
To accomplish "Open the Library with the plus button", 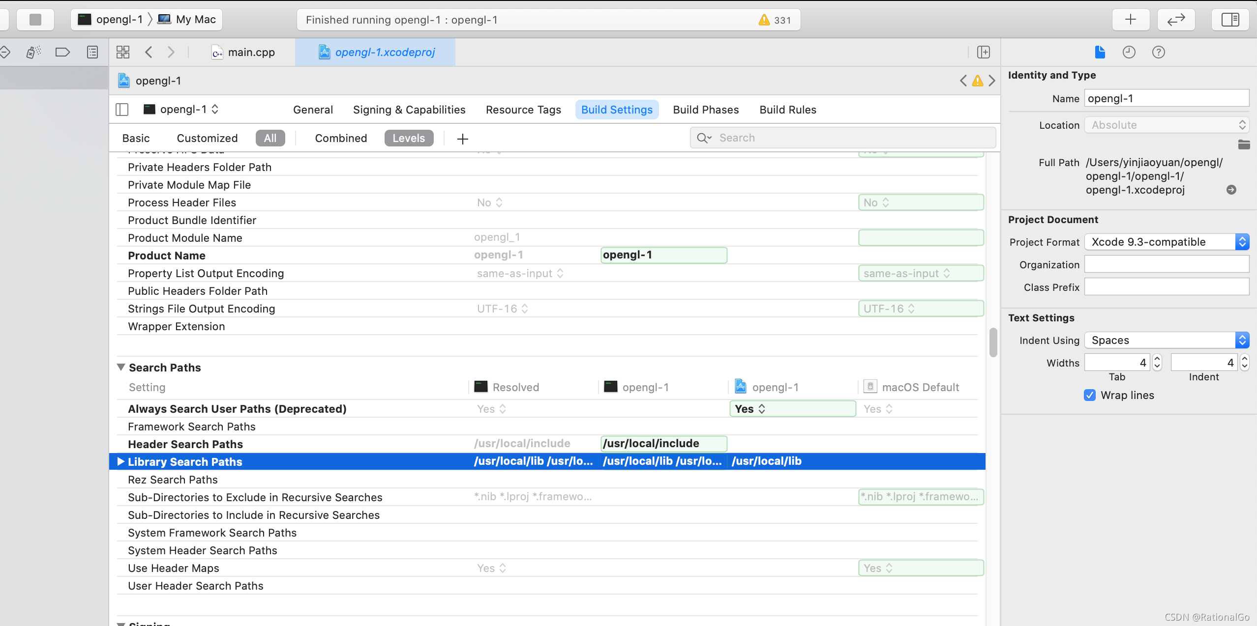I will click(1131, 20).
